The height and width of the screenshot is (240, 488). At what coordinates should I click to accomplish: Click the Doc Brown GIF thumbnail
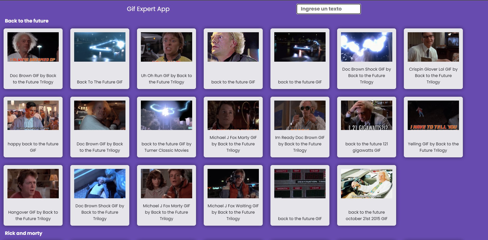33,47
